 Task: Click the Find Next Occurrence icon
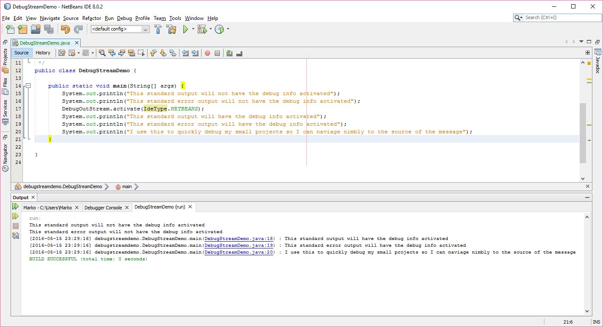pos(122,53)
